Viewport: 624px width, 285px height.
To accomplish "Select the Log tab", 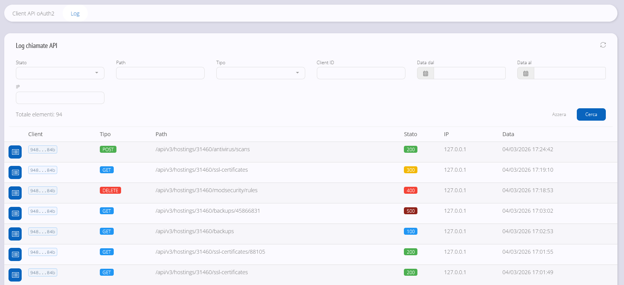I will [x=75, y=14].
